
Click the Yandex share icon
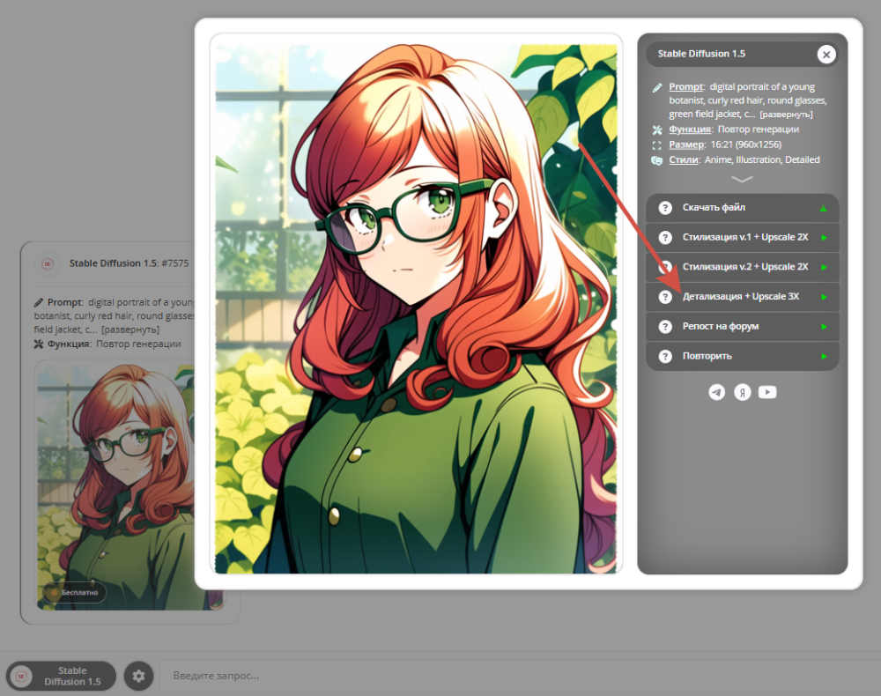[x=742, y=392]
